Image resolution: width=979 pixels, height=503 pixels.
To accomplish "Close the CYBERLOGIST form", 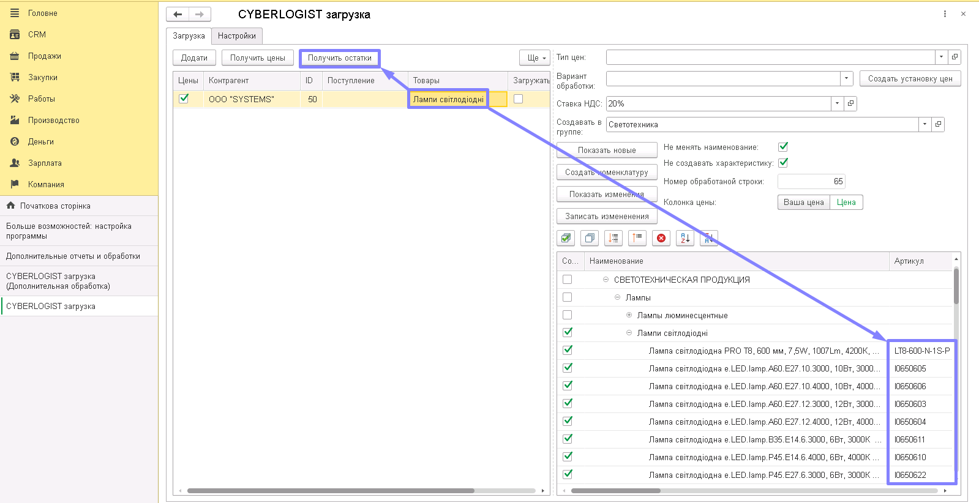I will point(963,13).
